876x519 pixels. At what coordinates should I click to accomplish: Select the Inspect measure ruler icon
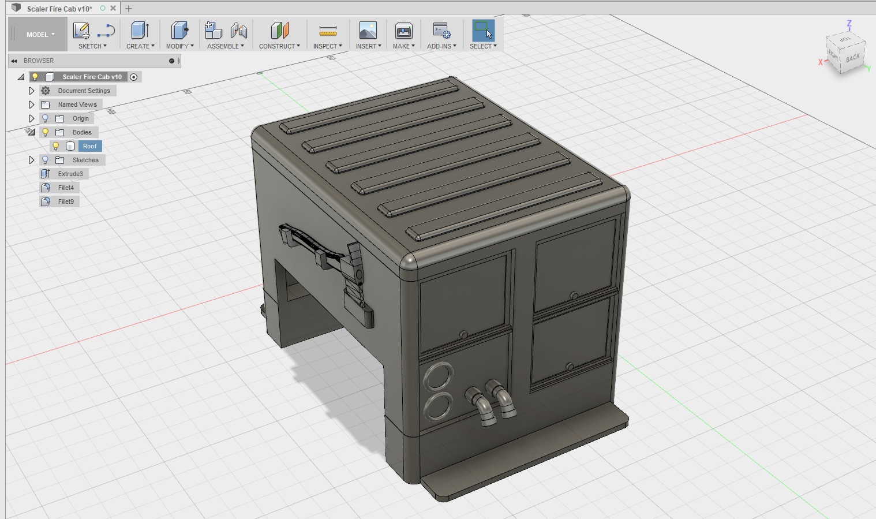(327, 31)
